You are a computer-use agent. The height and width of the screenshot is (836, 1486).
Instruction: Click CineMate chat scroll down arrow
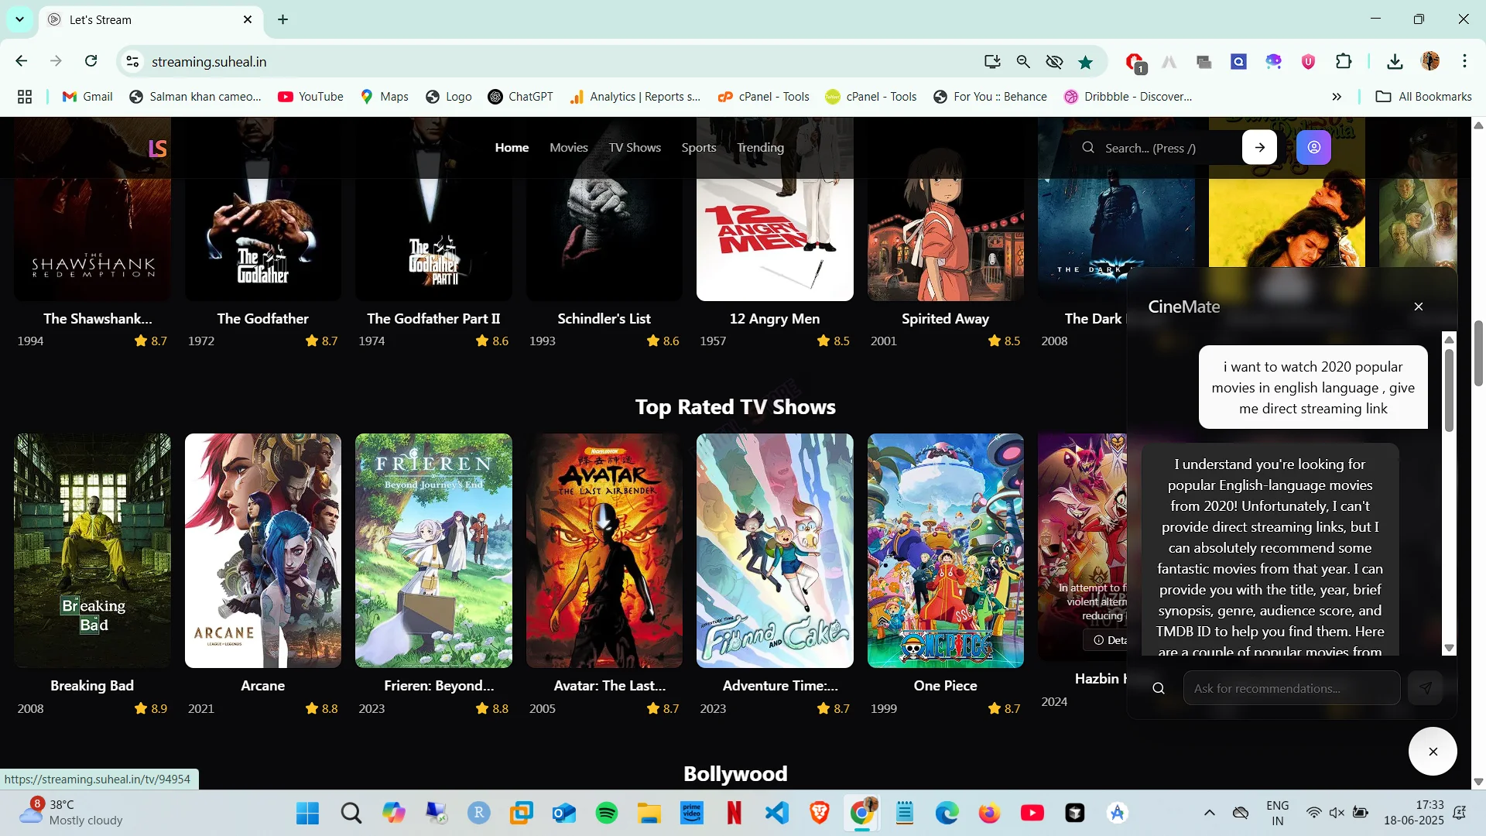[x=1449, y=649]
